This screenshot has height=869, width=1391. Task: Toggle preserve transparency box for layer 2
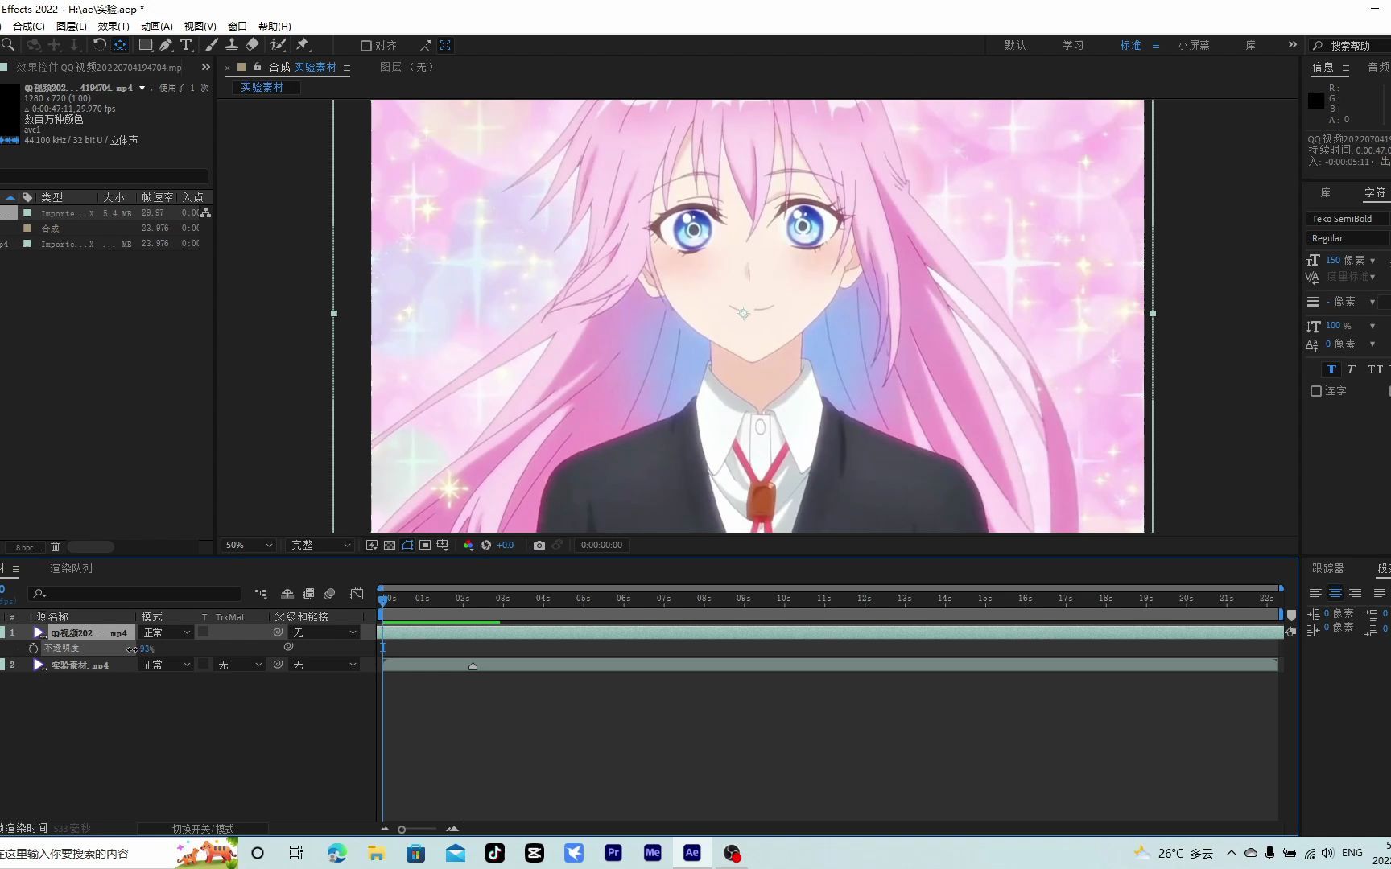(204, 664)
